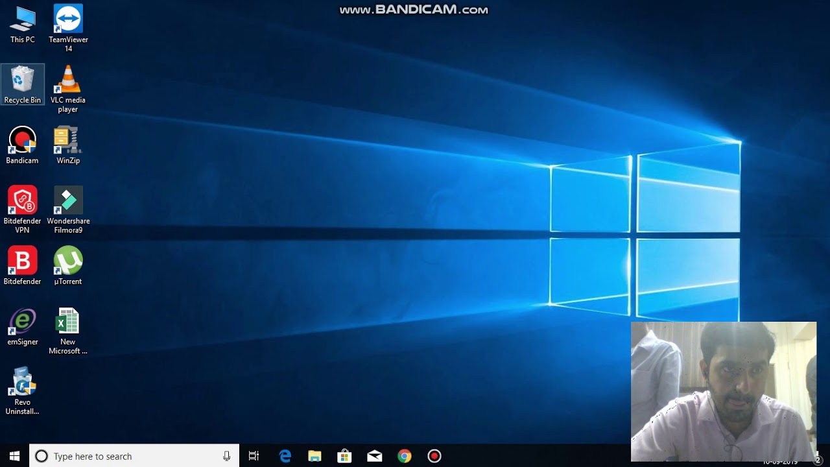
Task: Open Microsoft Store from the taskbar
Action: pyautogui.click(x=344, y=456)
